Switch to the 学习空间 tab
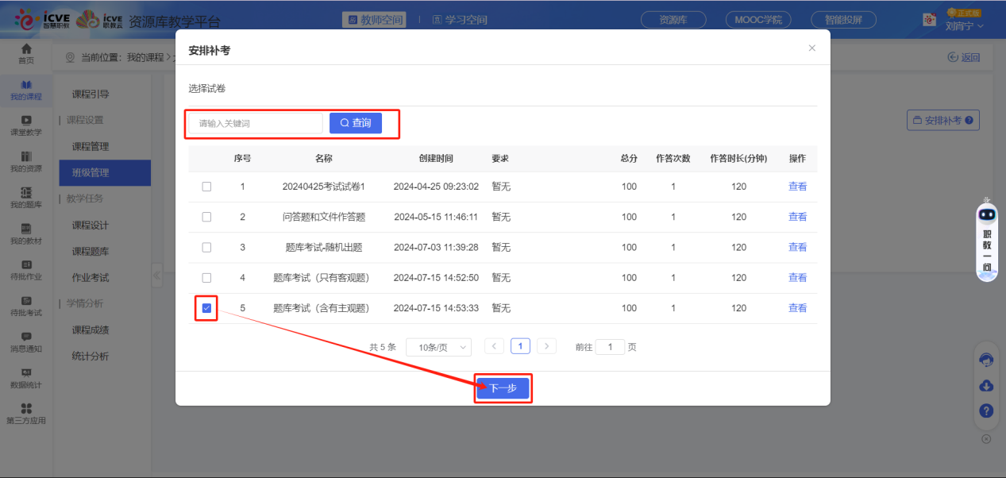This screenshot has height=478, width=1006. (460, 20)
